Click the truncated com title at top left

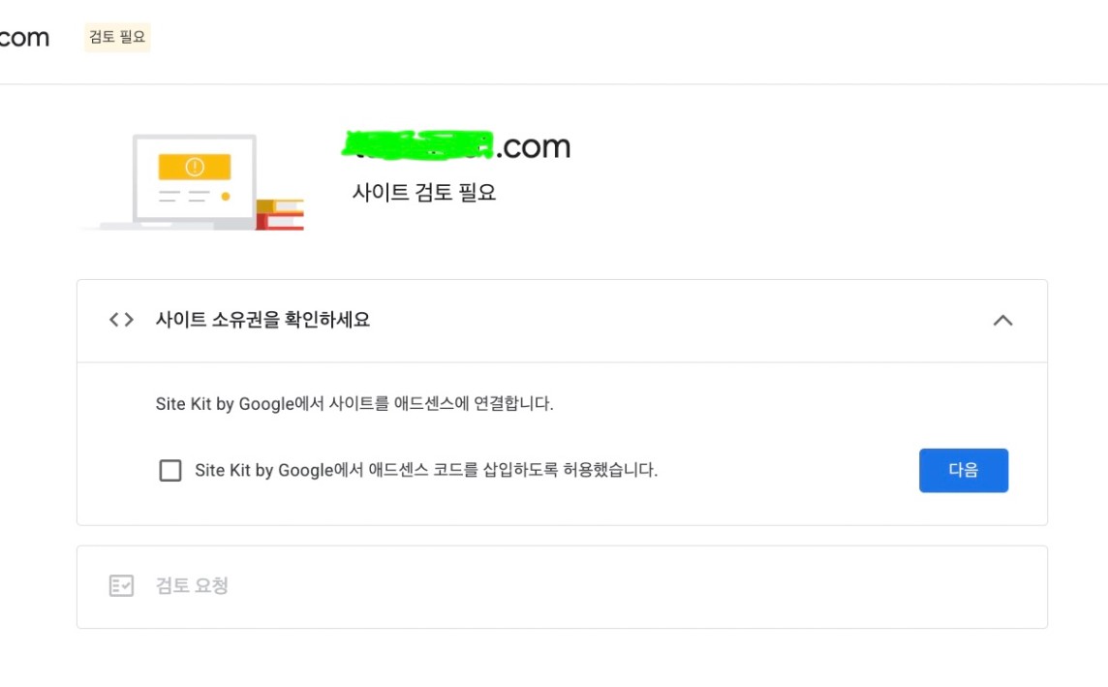25,38
